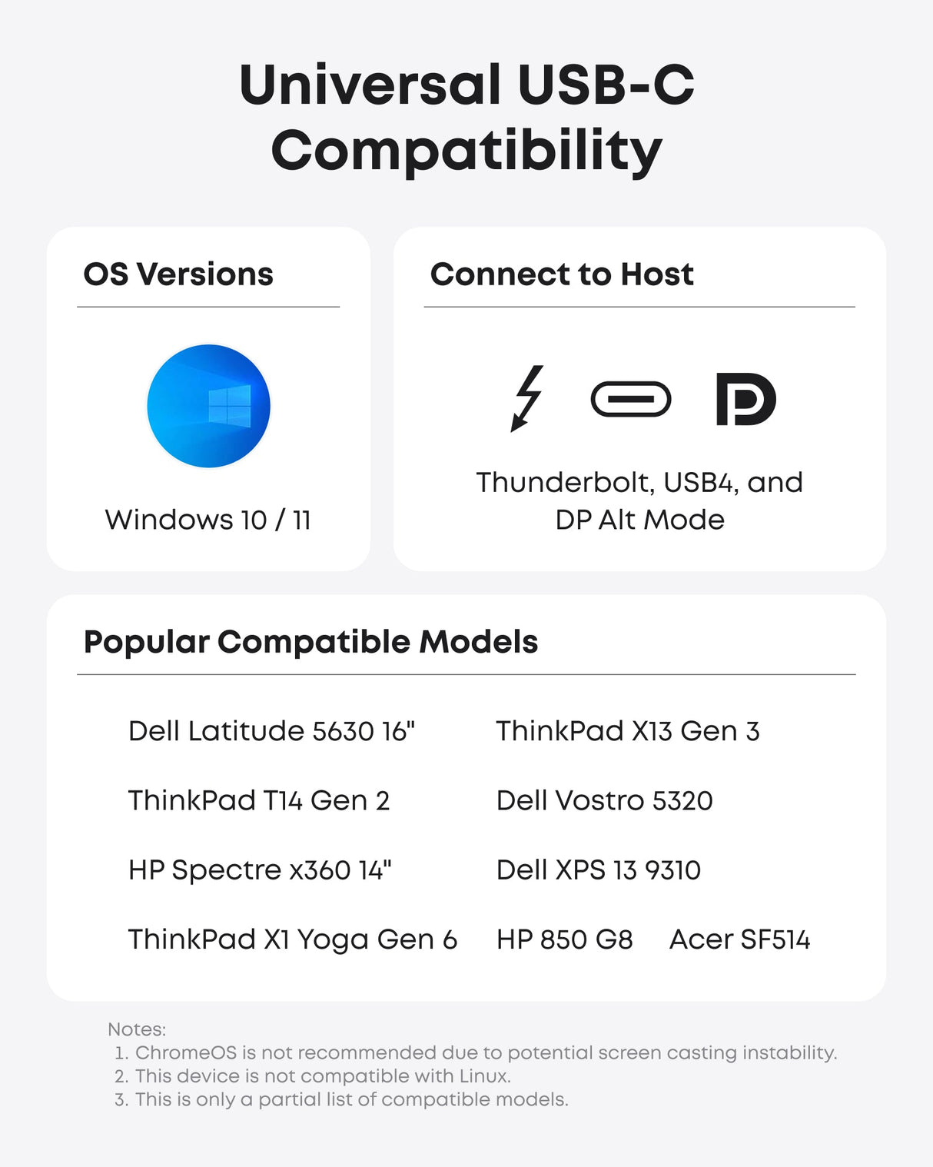This screenshot has height=1167, width=933.
Task: Select the USB-C connector icon
Action: [x=630, y=399]
